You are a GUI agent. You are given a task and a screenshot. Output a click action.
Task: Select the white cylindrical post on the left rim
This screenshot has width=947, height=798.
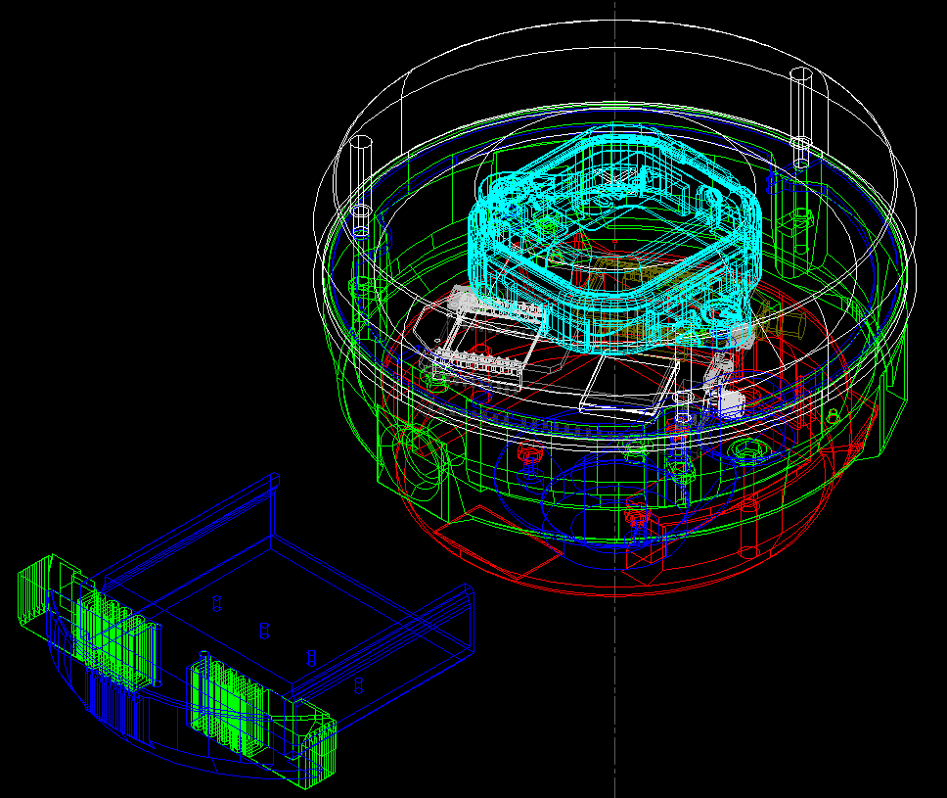click(x=361, y=186)
